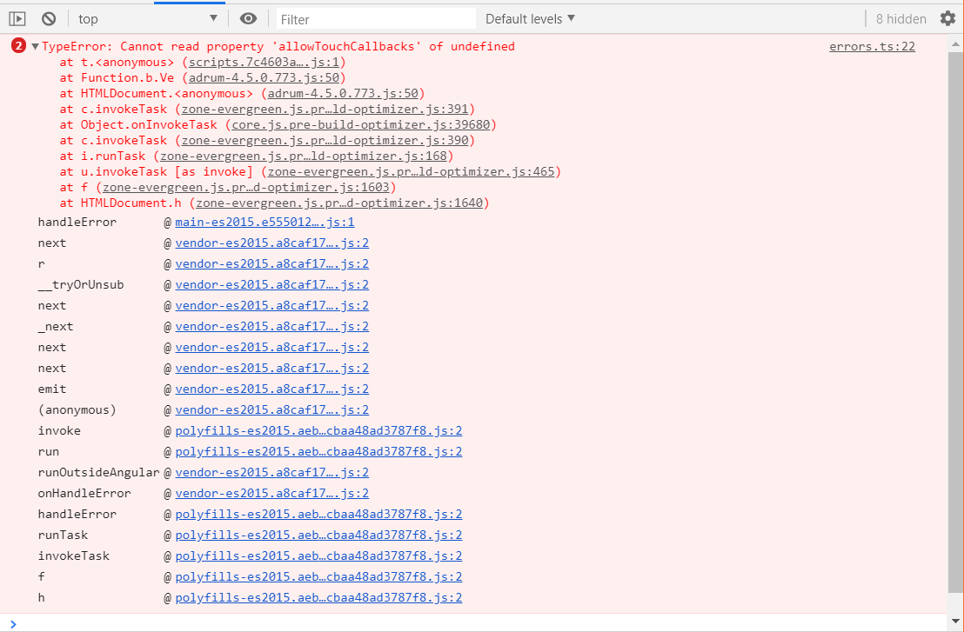The image size is (964, 632).
Task: Create a live expression via the eye icon
Action: point(248,18)
